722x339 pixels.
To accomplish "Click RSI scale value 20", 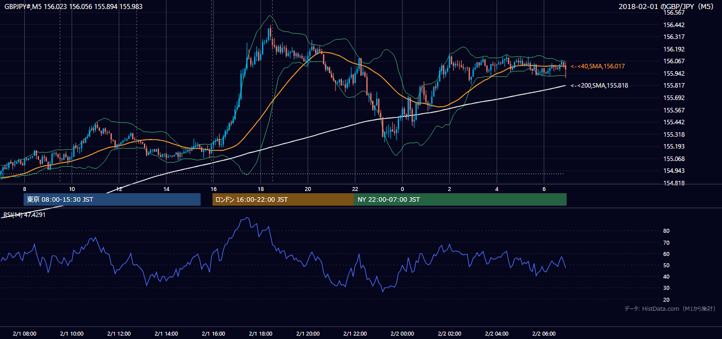I will tap(666, 300).
